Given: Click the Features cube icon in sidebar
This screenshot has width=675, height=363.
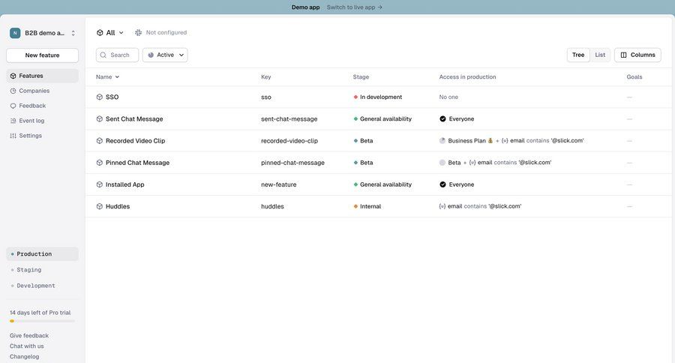Looking at the screenshot, I should 13,76.
